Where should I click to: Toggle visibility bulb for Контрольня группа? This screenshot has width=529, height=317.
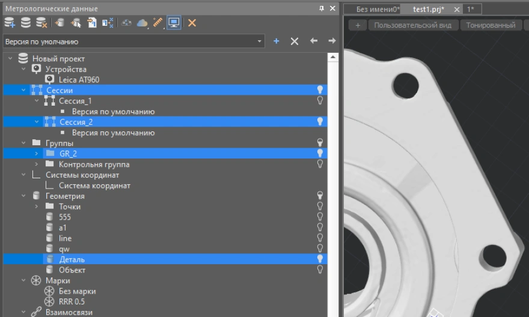pyautogui.click(x=320, y=164)
